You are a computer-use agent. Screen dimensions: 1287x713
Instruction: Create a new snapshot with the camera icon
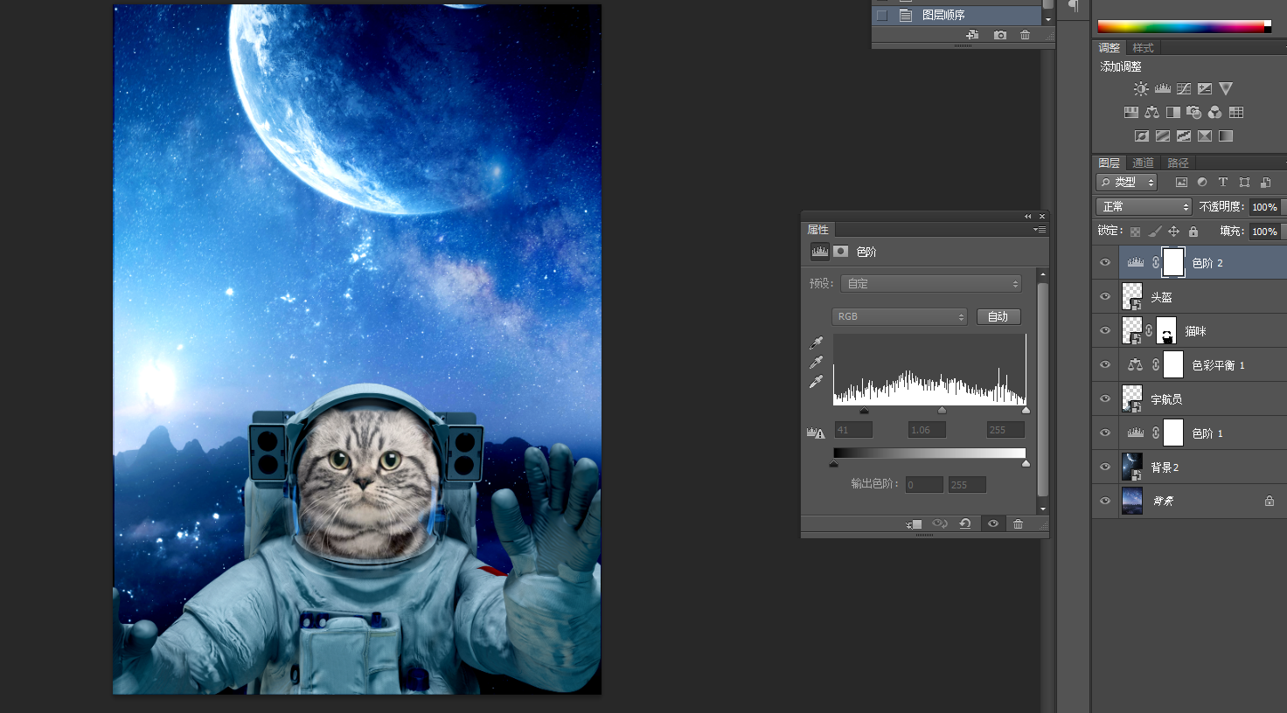click(x=1000, y=35)
